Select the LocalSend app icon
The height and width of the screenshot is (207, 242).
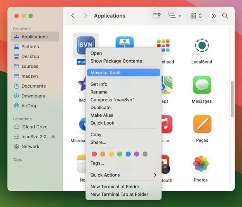point(202,45)
